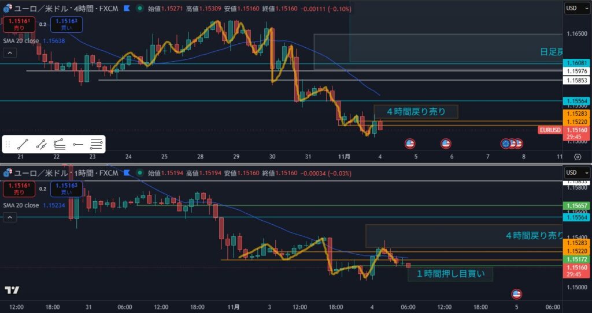Collapse the indicator legend on the 1-hour chart
Screen dimensions: 592x313
pos(10,217)
